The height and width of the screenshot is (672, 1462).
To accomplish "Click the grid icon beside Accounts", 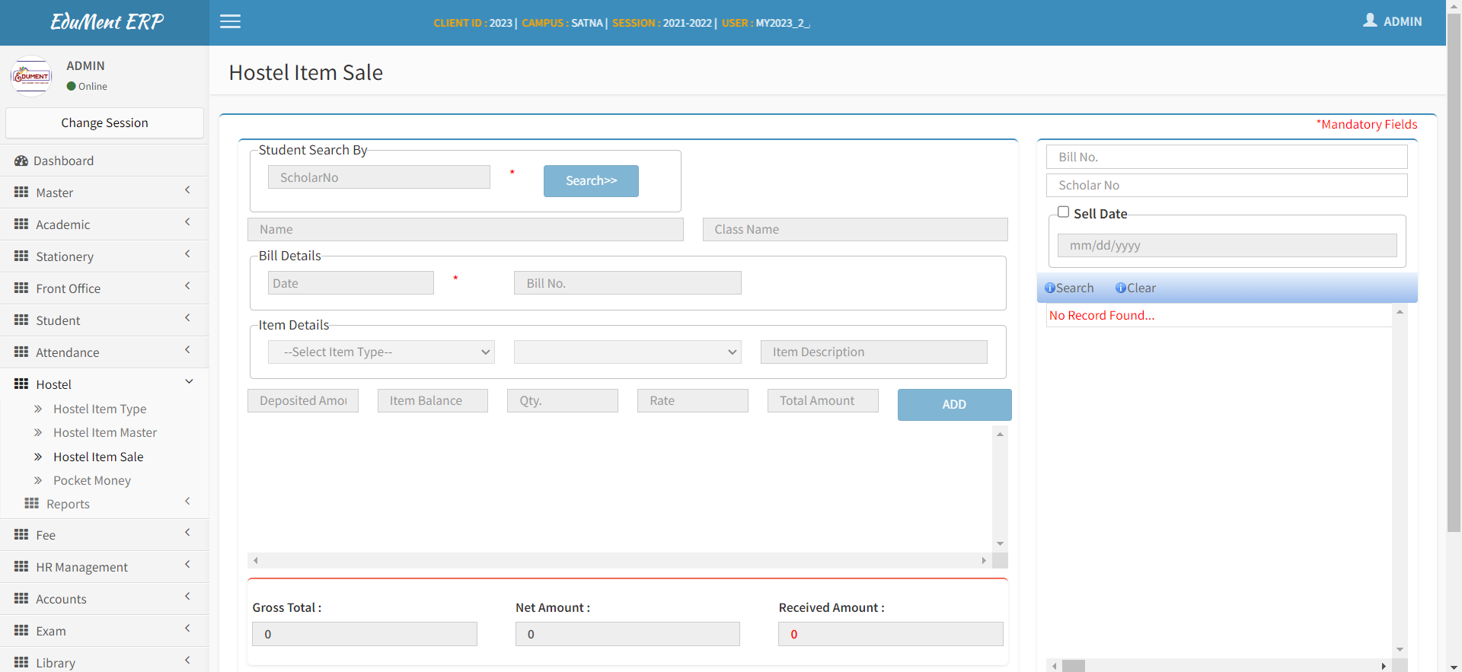I will pos(21,599).
